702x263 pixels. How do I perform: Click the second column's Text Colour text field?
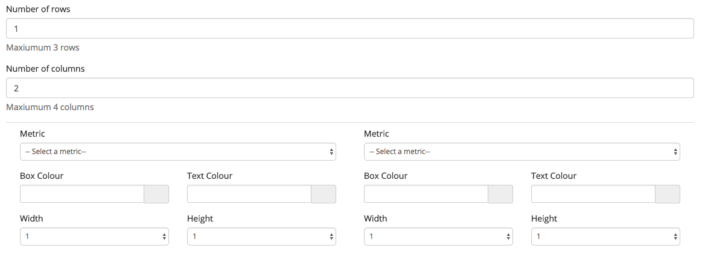tap(593, 194)
